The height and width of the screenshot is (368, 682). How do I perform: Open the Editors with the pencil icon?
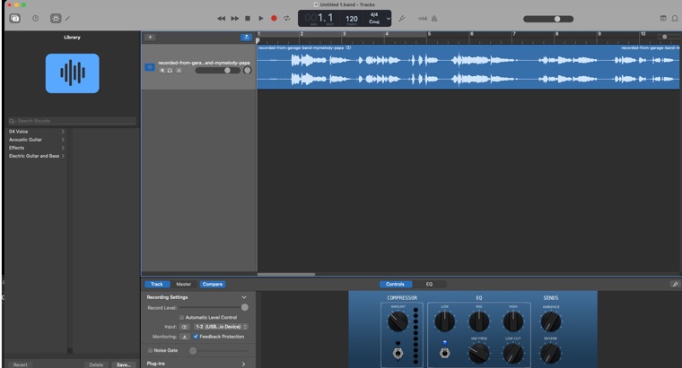[x=68, y=18]
